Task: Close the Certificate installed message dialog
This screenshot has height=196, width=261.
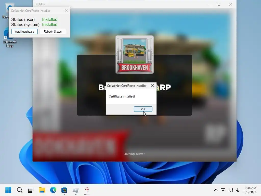Action: (152, 85)
